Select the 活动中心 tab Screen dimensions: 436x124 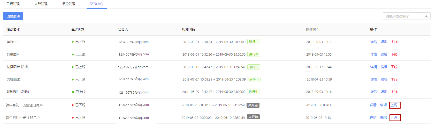click(97, 4)
